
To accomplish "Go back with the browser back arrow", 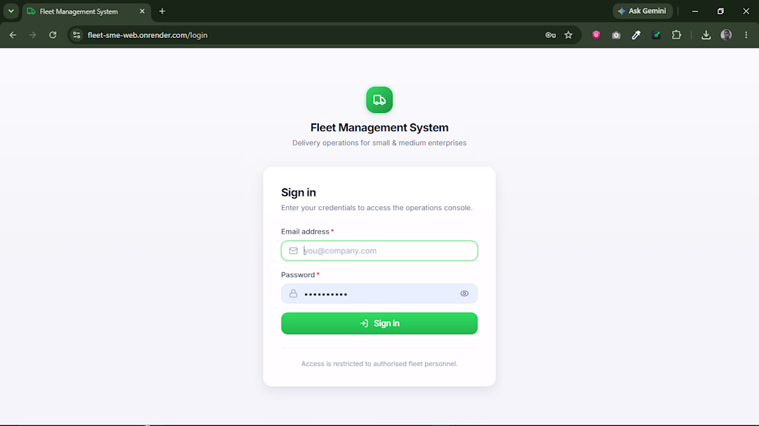I will [x=13, y=35].
